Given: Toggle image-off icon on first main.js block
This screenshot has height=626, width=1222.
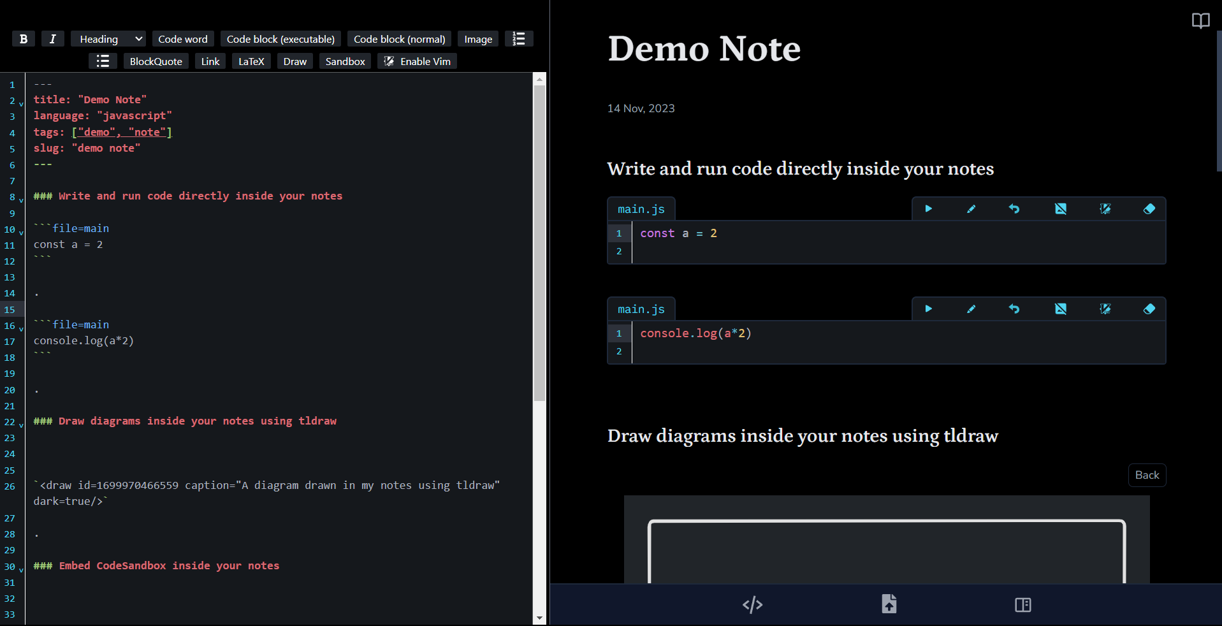Looking at the screenshot, I should [x=1061, y=208].
